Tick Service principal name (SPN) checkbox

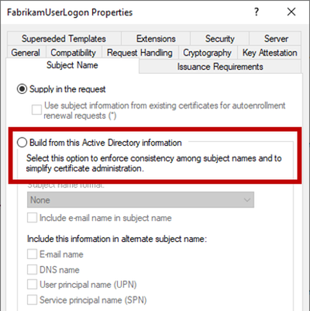pos(32,300)
